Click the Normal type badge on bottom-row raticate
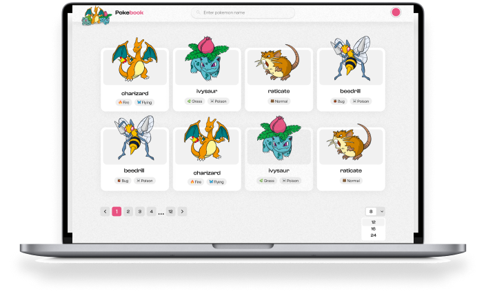The height and width of the screenshot is (296, 486). coord(351,181)
